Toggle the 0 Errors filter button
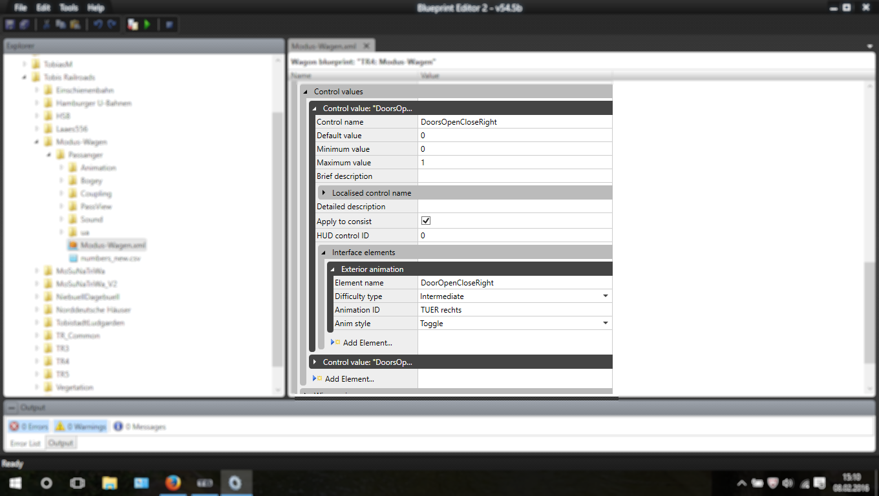Image resolution: width=879 pixels, height=496 pixels. pyautogui.click(x=29, y=427)
